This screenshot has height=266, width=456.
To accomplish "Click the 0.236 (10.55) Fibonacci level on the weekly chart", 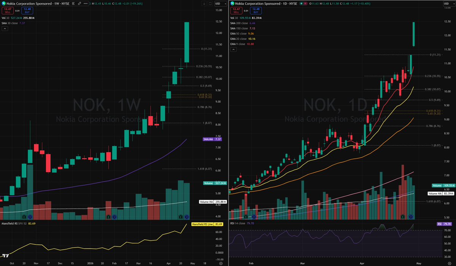I will coord(204,66).
